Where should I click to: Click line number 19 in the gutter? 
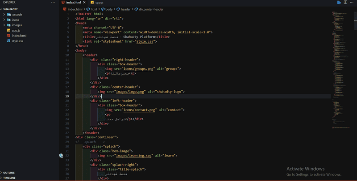coord(67,96)
